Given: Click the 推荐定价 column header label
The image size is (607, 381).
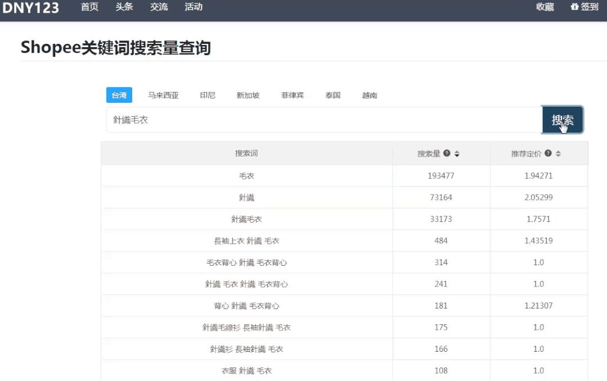Looking at the screenshot, I should click(x=526, y=153).
